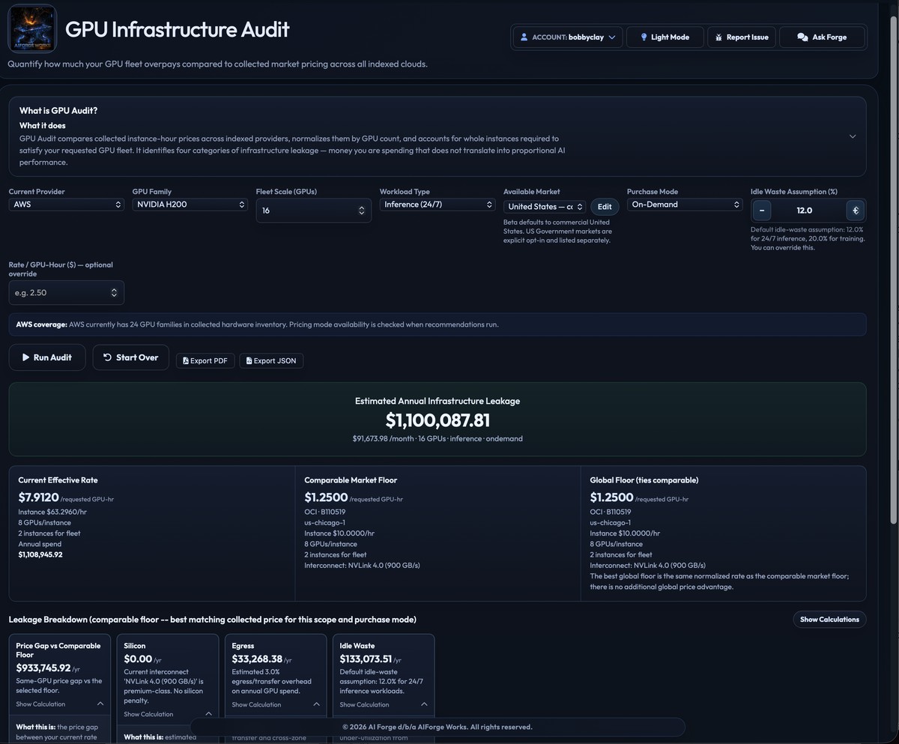Toggle Show Calculation under Price Gap card
The width and height of the screenshot is (899, 744).
[x=60, y=704]
